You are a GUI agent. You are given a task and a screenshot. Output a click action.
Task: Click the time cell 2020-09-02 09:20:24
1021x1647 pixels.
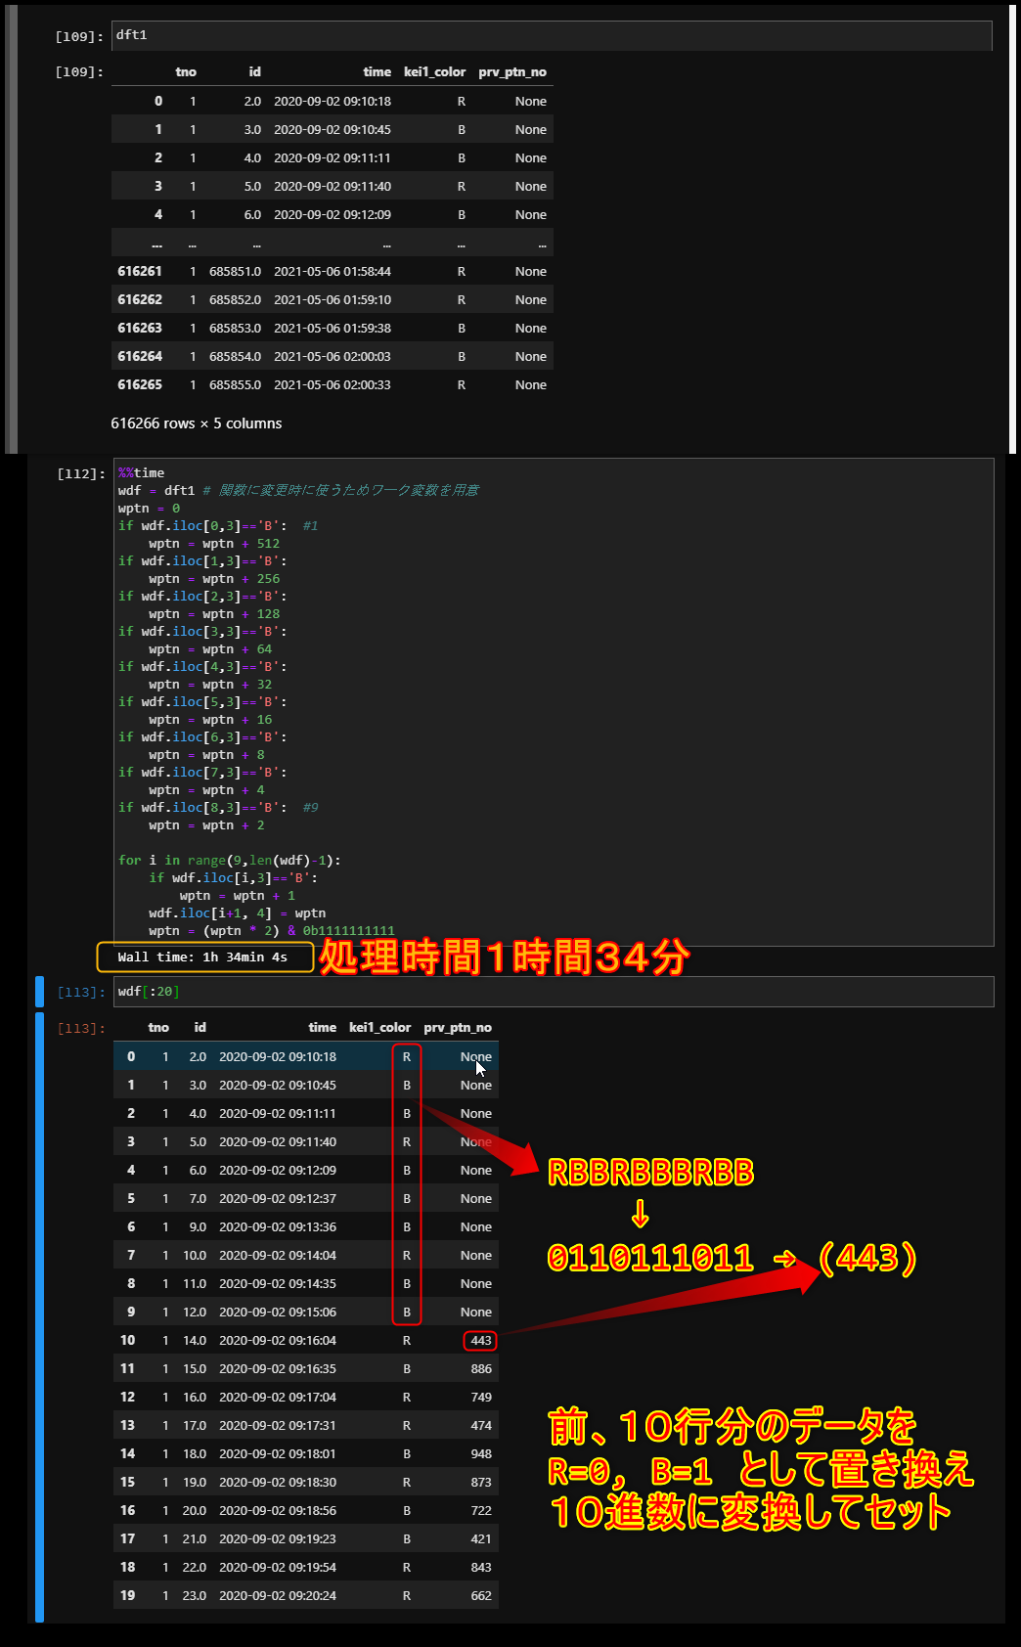[278, 1596]
